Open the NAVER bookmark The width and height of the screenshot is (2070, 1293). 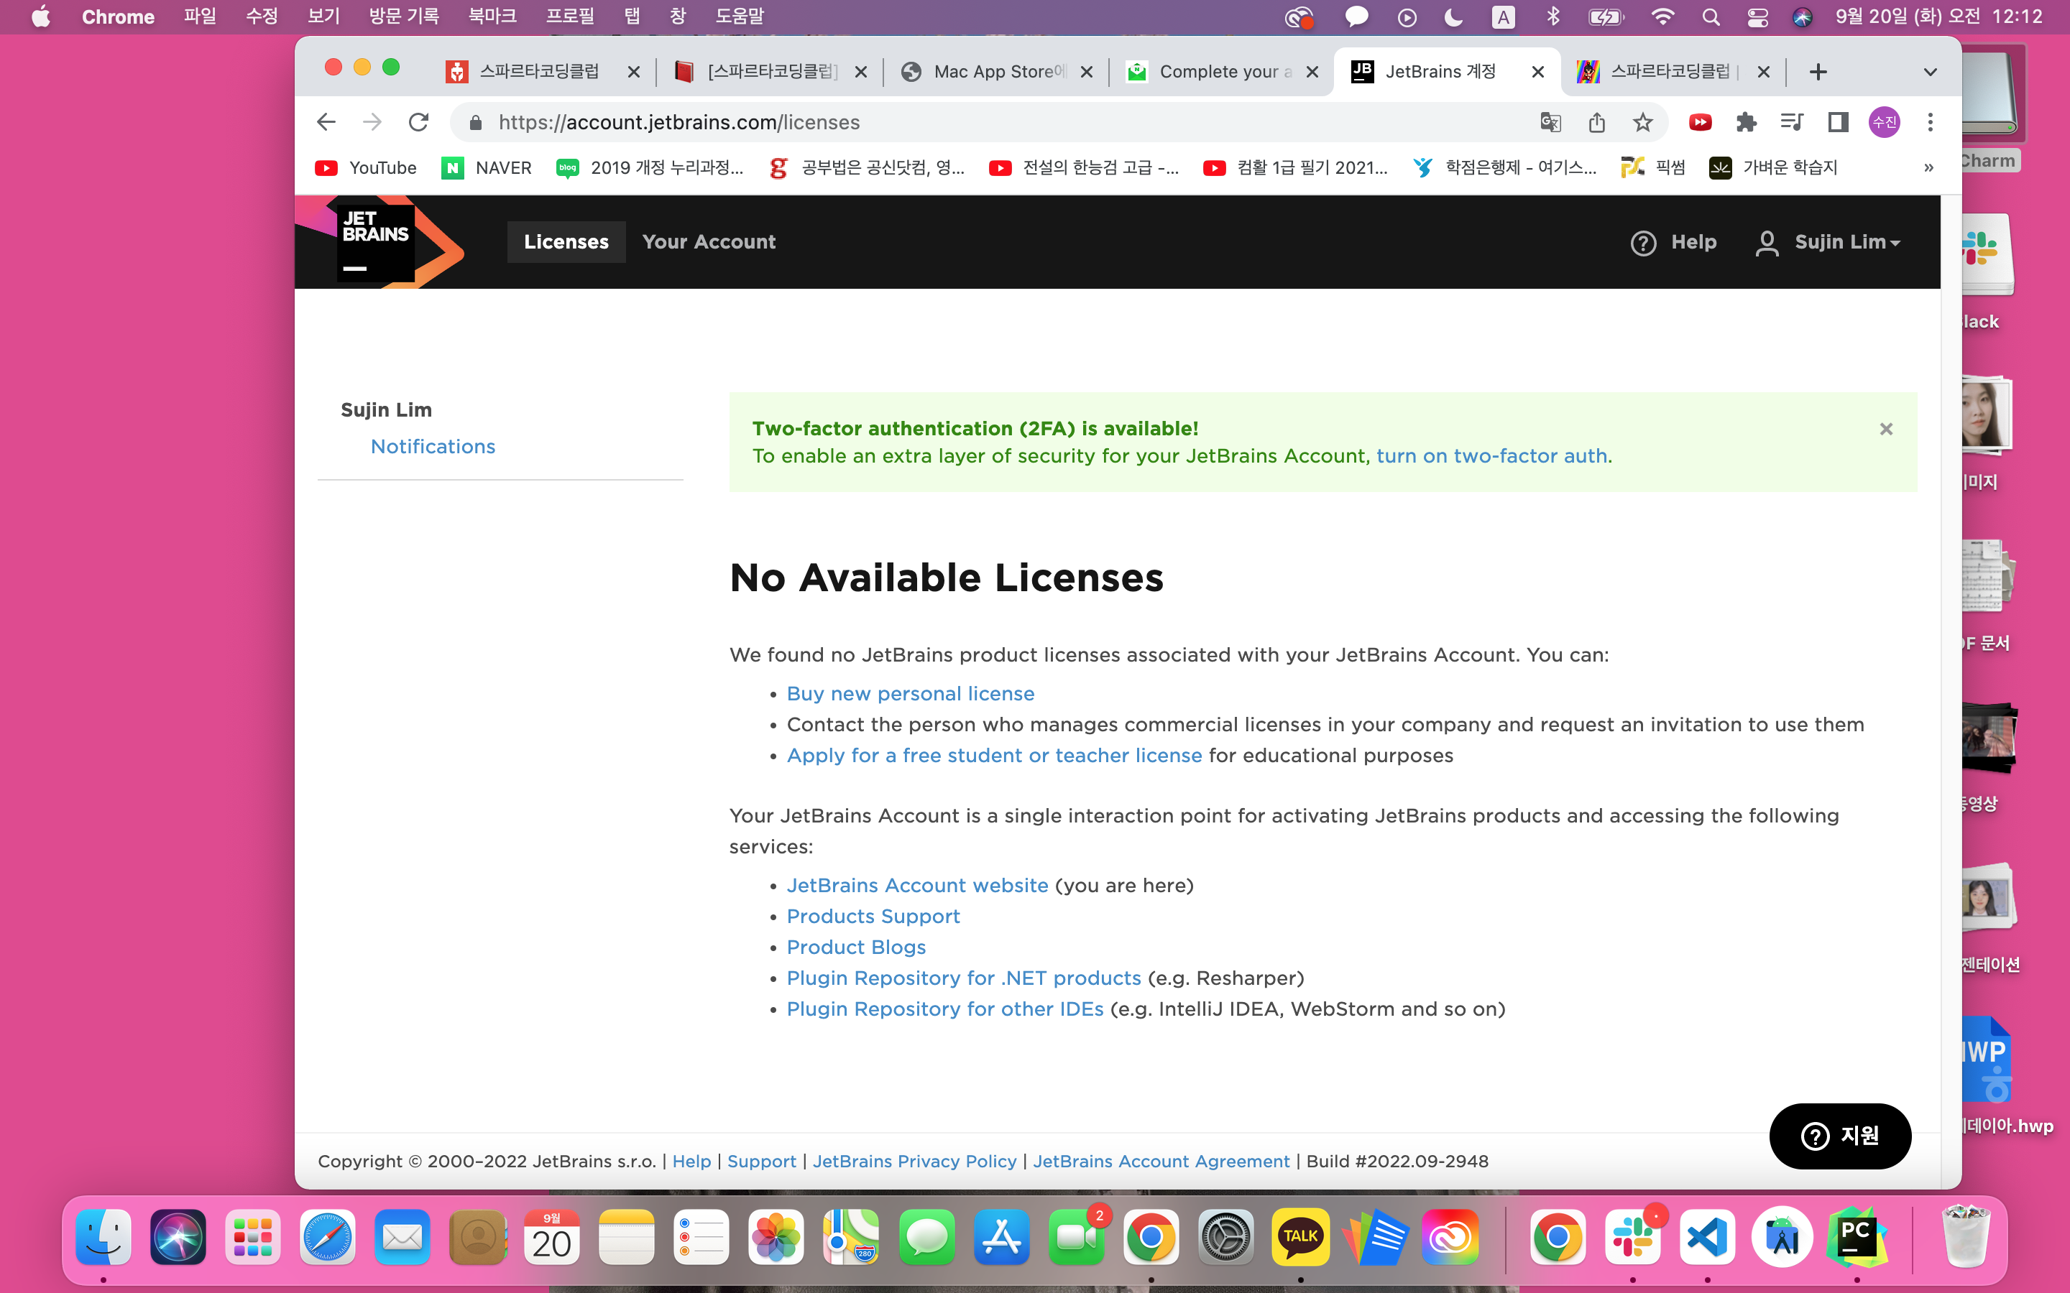coord(487,167)
